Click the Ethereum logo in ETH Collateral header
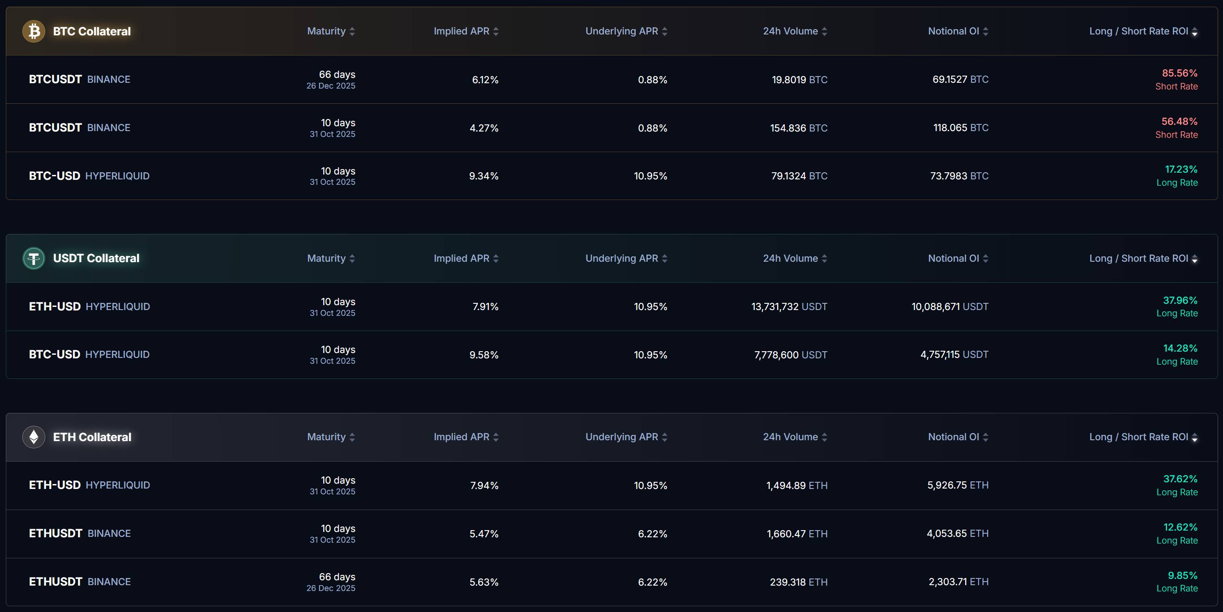 pyautogui.click(x=33, y=437)
